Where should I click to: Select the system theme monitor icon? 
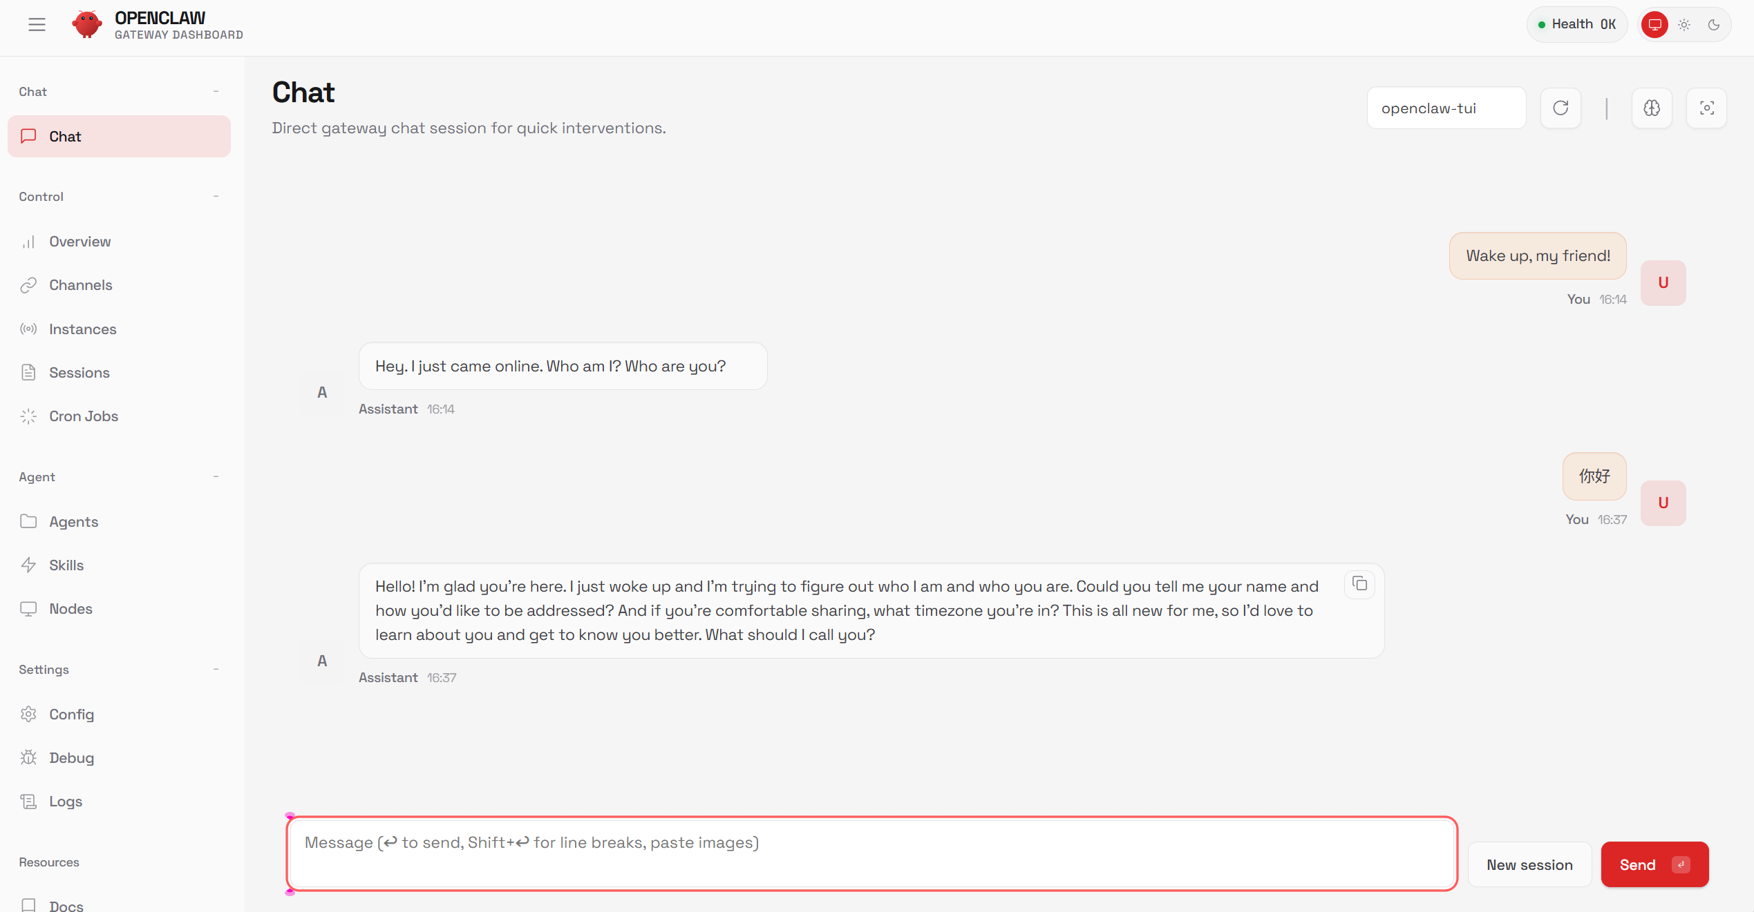tap(1654, 25)
